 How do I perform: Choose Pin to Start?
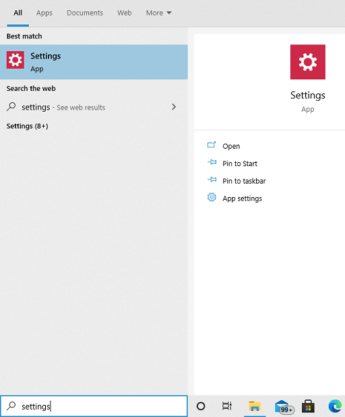click(x=240, y=163)
